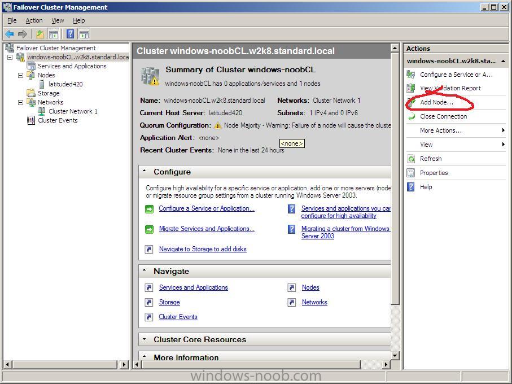
Task: Open the View menu in menu bar
Action: click(58, 20)
